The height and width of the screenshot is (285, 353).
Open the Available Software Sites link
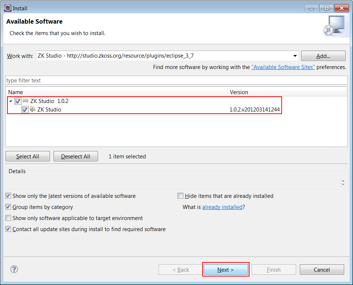tap(283, 67)
